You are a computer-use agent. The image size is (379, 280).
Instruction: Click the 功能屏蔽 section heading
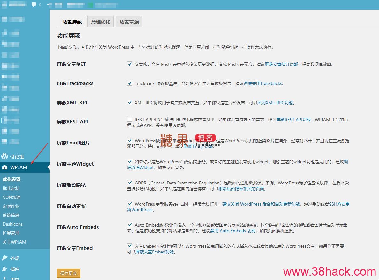[68, 35]
